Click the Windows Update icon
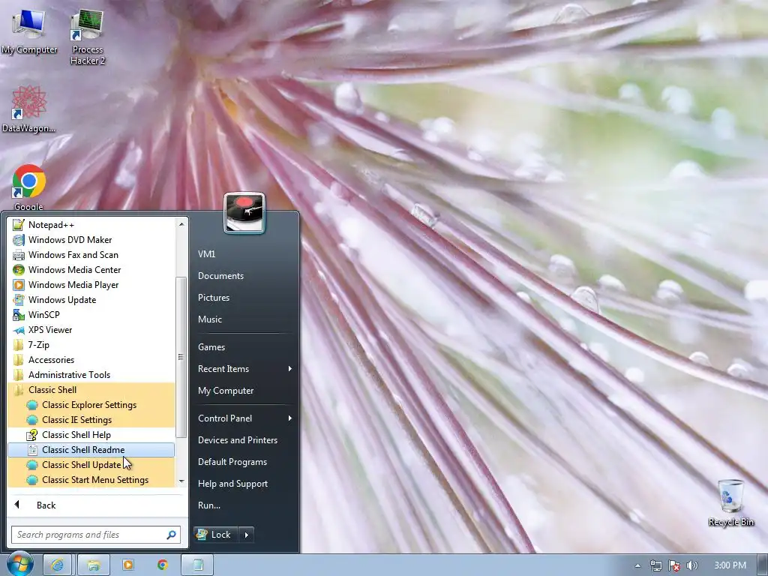 pos(19,300)
